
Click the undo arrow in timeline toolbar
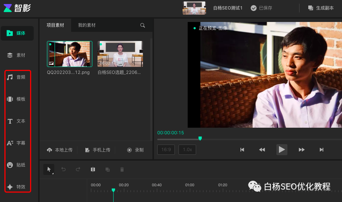tap(63, 169)
